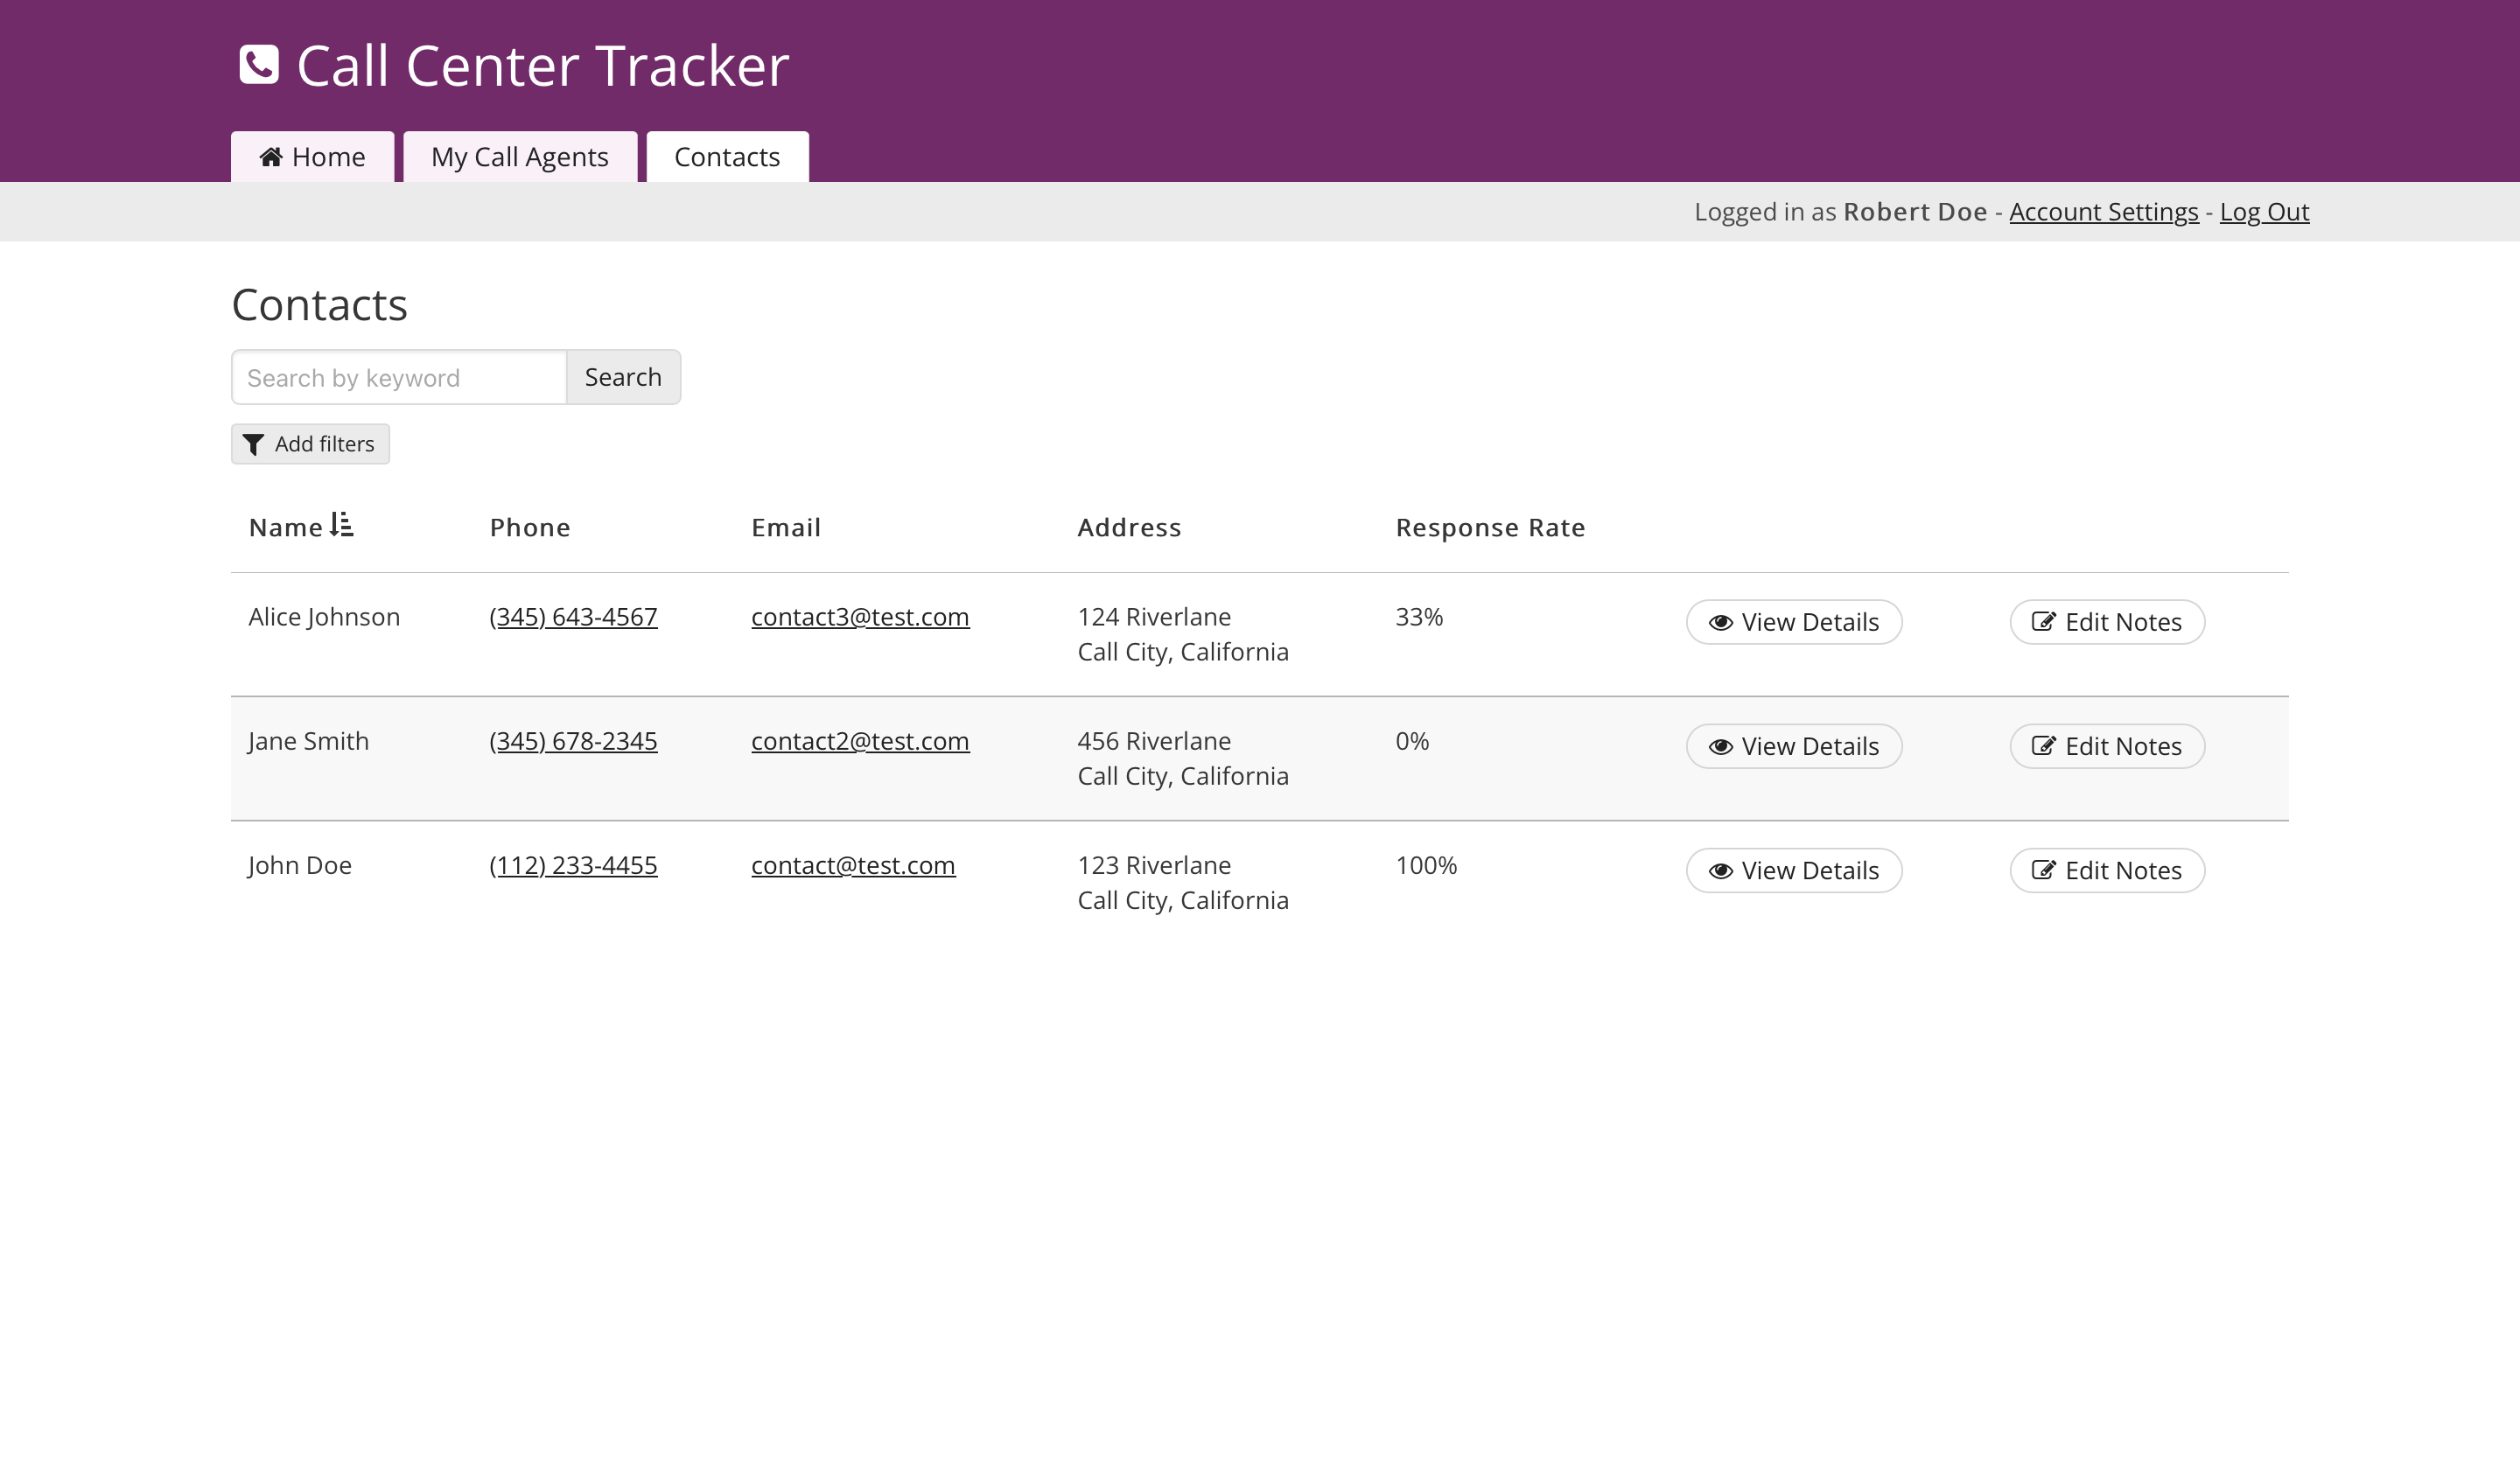
Task: Open Edit Notes for Jane Smith
Action: [2106, 746]
